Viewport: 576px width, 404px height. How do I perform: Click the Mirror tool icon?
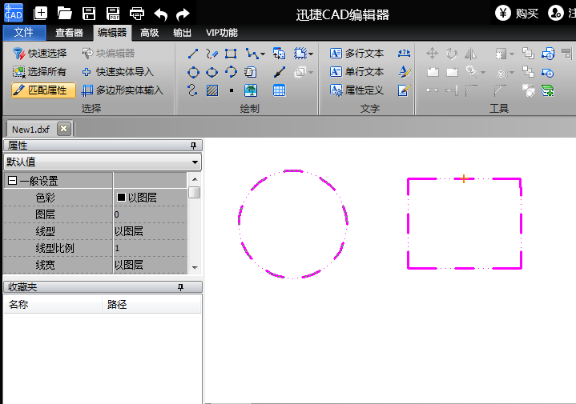(470, 54)
